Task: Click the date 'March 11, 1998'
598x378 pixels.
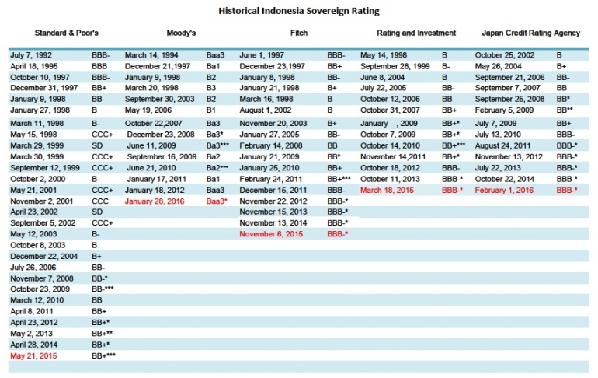Action: pos(37,124)
